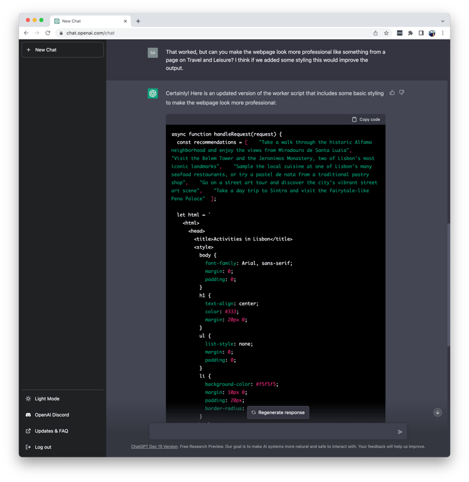Screen dimensions: 469x482
Task: Click the site lock icon
Action: pos(61,33)
